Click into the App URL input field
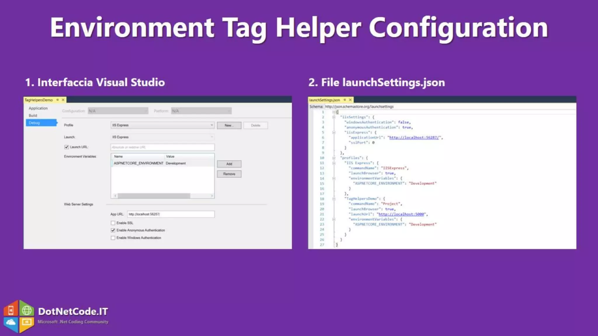The image size is (598, 336). (171, 214)
